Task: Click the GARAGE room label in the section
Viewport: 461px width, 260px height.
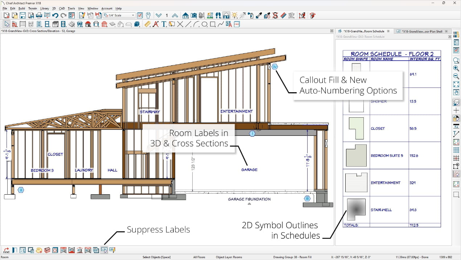Action: point(249,170)
